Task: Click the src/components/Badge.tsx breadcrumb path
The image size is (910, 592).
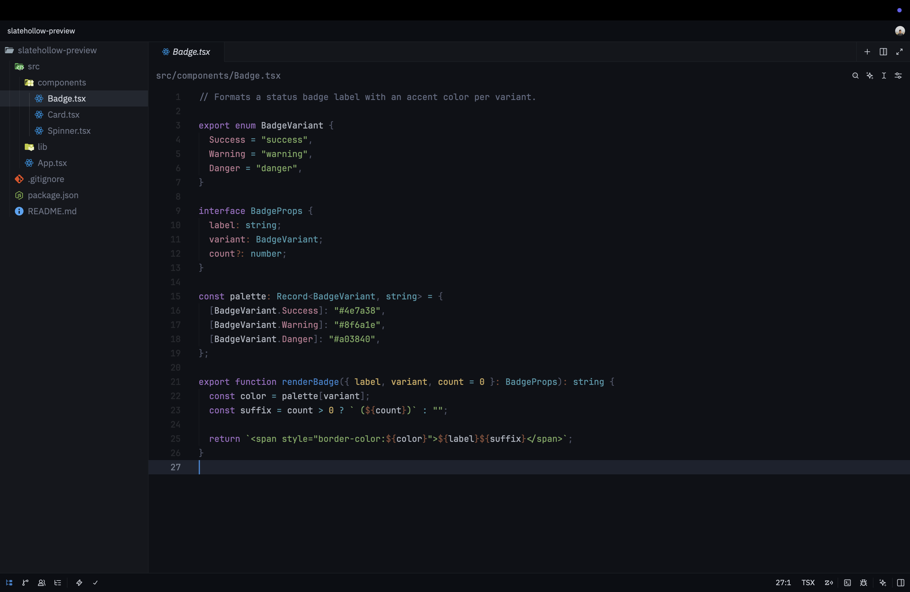Action: click(x=218, y=76)
